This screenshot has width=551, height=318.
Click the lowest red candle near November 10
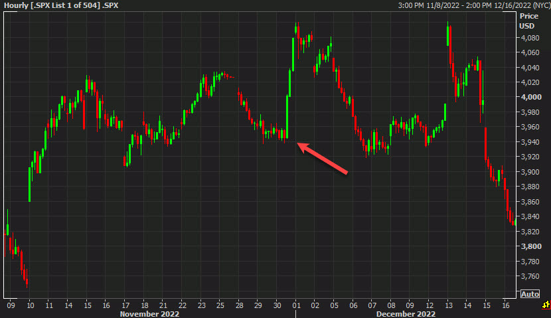coord(27,279)
